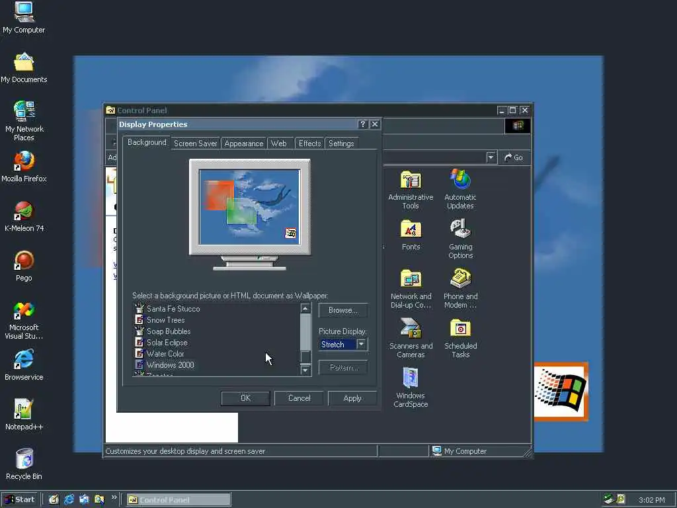Open Phone and Modem Options icon

coord(460,289)
